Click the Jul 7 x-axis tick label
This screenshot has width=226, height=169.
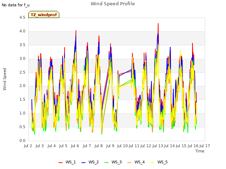pyautogui.click(x=87, y=146)
